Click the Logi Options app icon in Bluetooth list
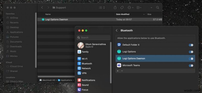The image size is (202, 93). click(x=119, y=52)
